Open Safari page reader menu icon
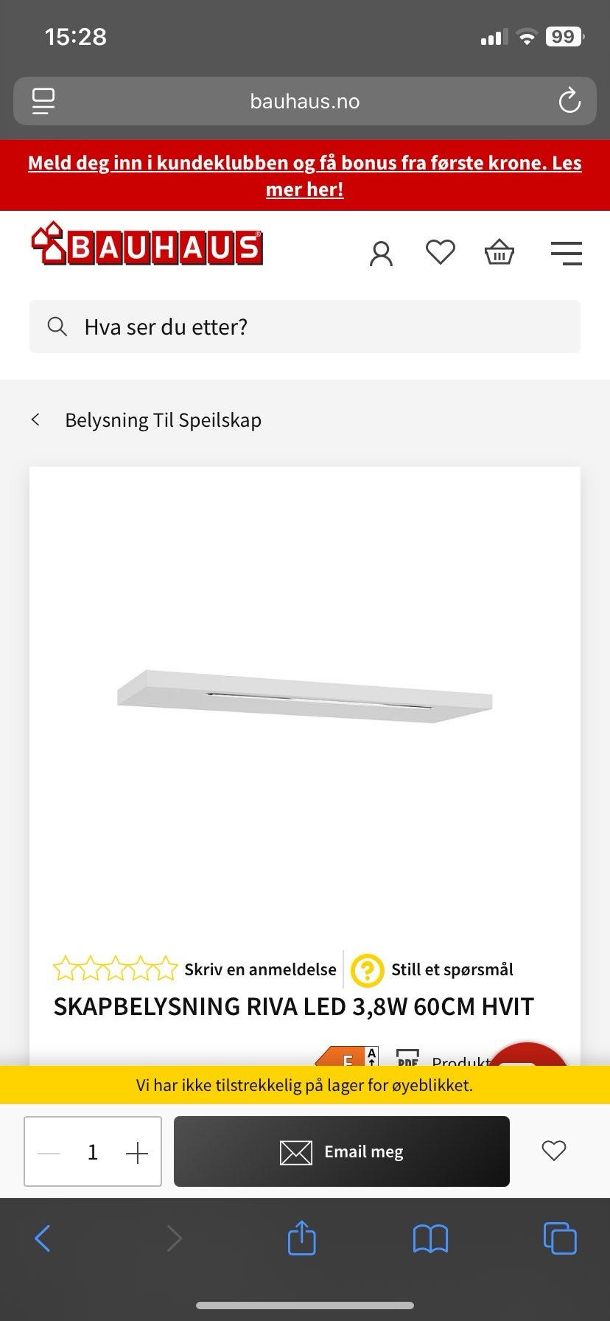Image resolution: width=610 pixels, height=1321 pixels. (43, 102)
